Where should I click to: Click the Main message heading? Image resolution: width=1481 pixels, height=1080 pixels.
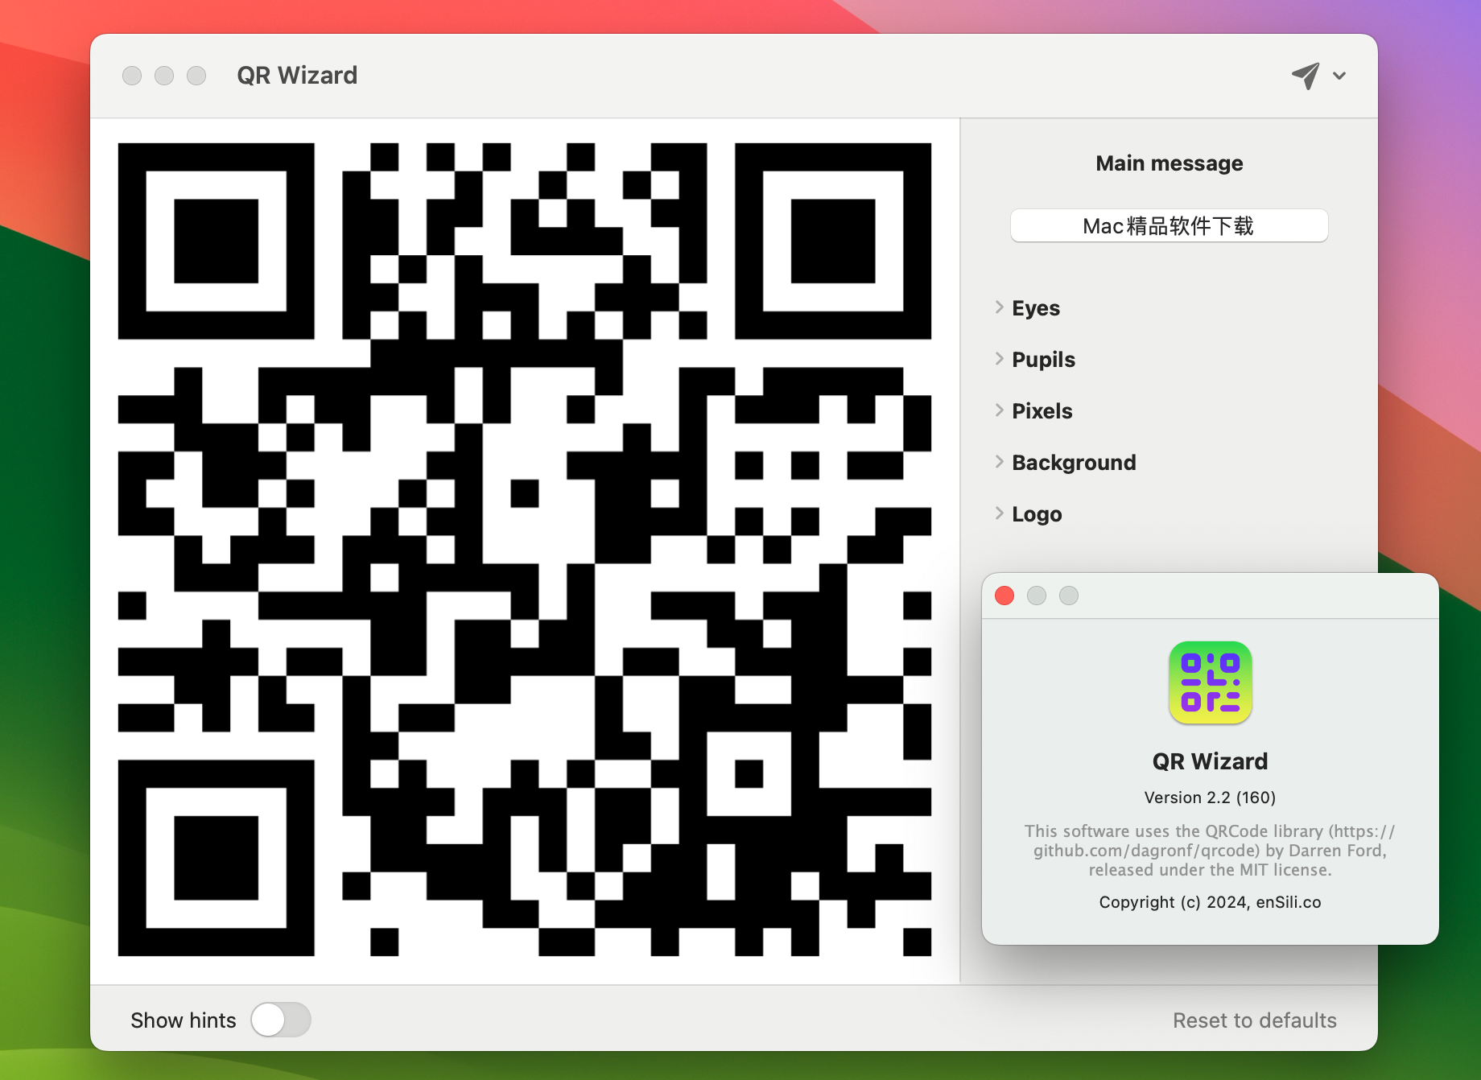pyautogui.click(x=1169, y=163)
